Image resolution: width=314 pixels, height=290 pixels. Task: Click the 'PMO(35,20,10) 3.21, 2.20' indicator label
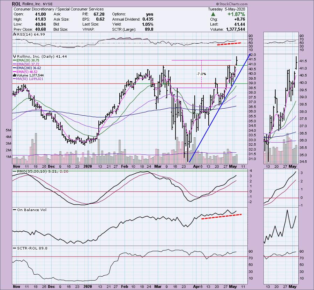tap(43, 172)
